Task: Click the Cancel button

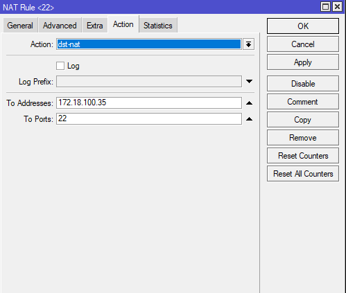Action: coord(303,44)
